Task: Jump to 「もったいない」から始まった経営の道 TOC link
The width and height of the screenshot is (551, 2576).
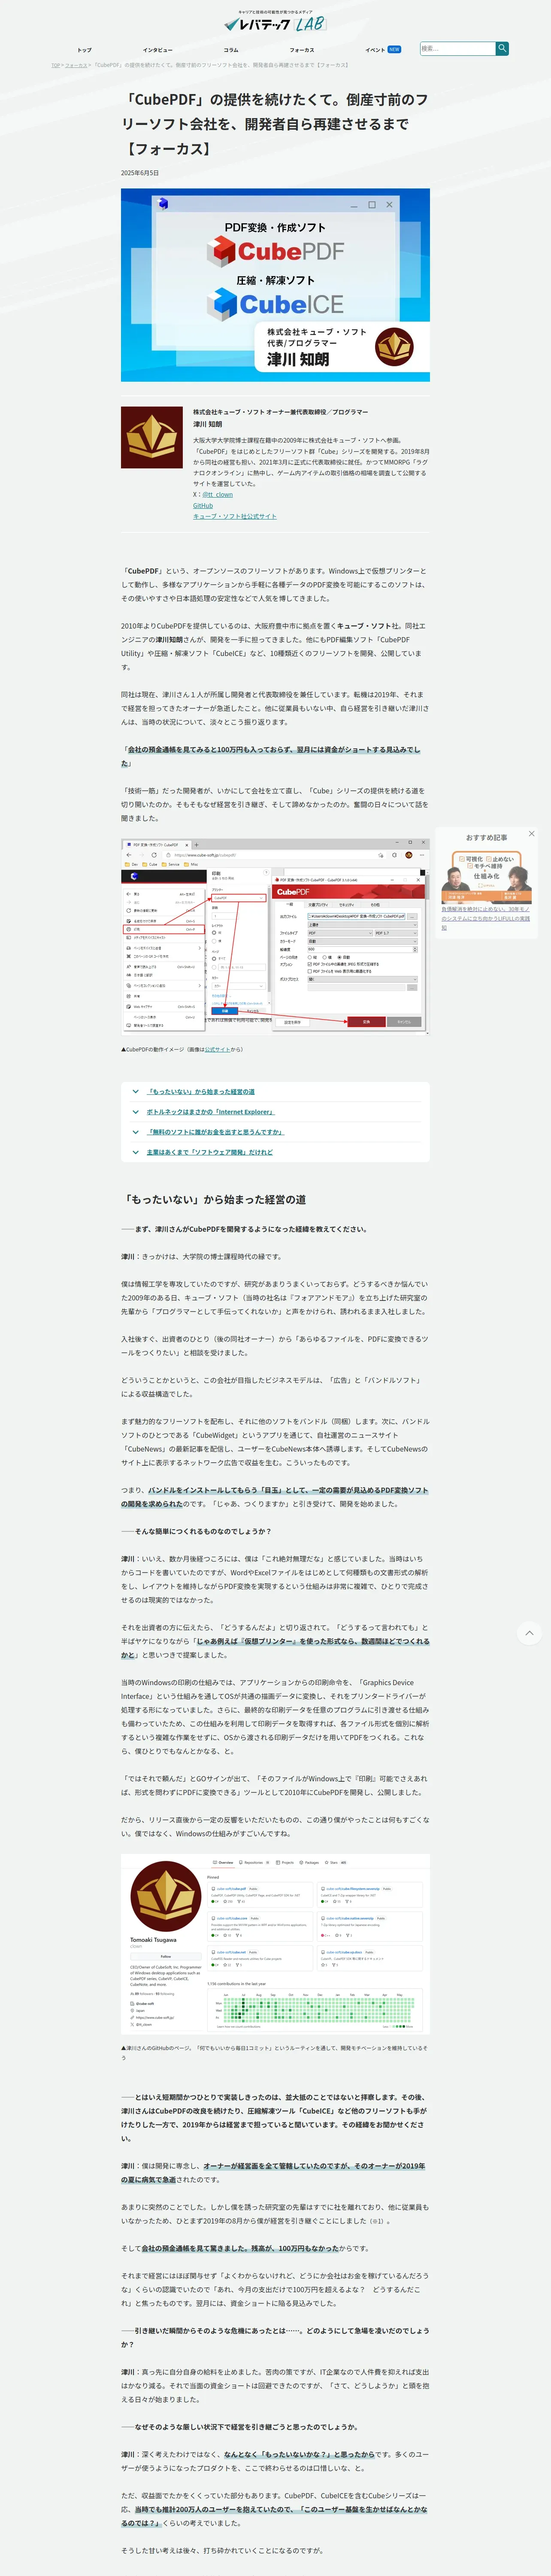Action: (x=200, y=1091)
